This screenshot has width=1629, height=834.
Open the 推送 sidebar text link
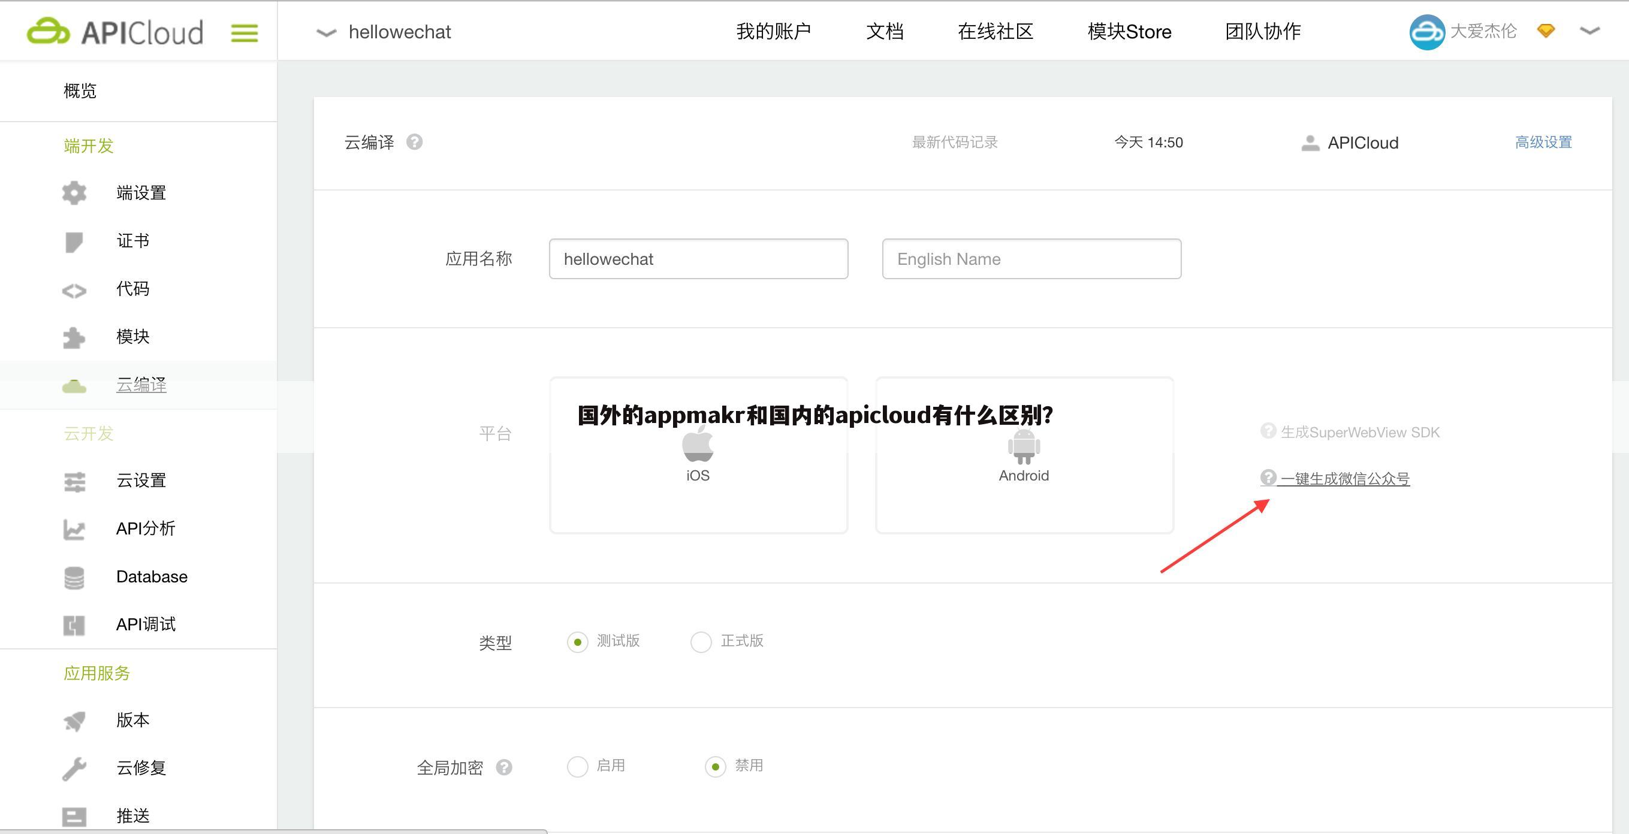point(133,815)
